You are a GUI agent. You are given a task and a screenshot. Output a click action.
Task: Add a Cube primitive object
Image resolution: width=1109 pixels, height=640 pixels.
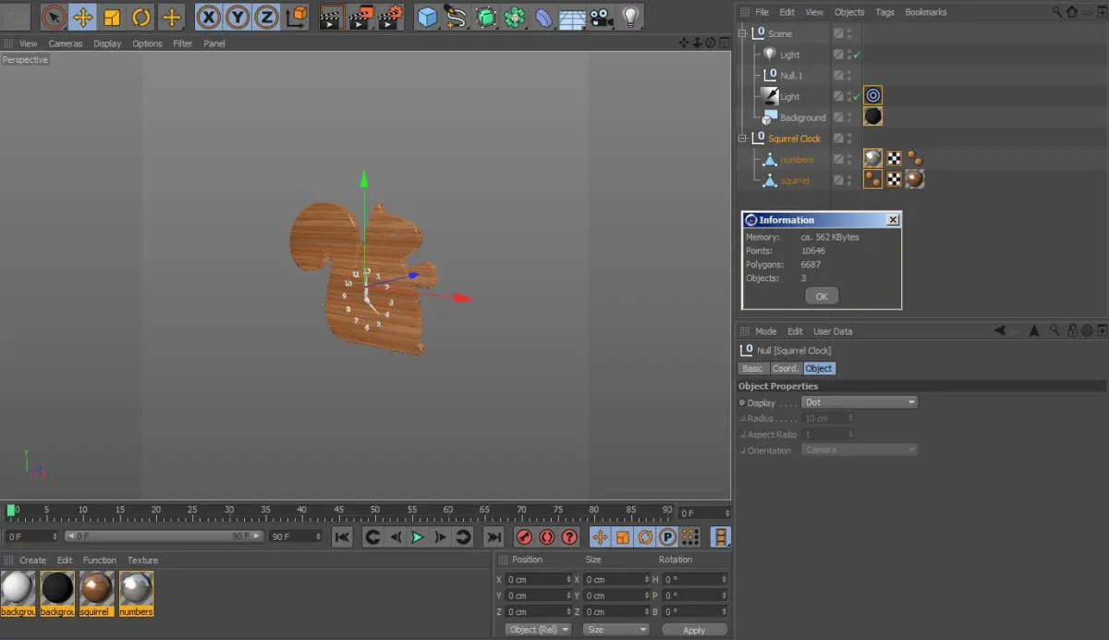click(426, 17)
